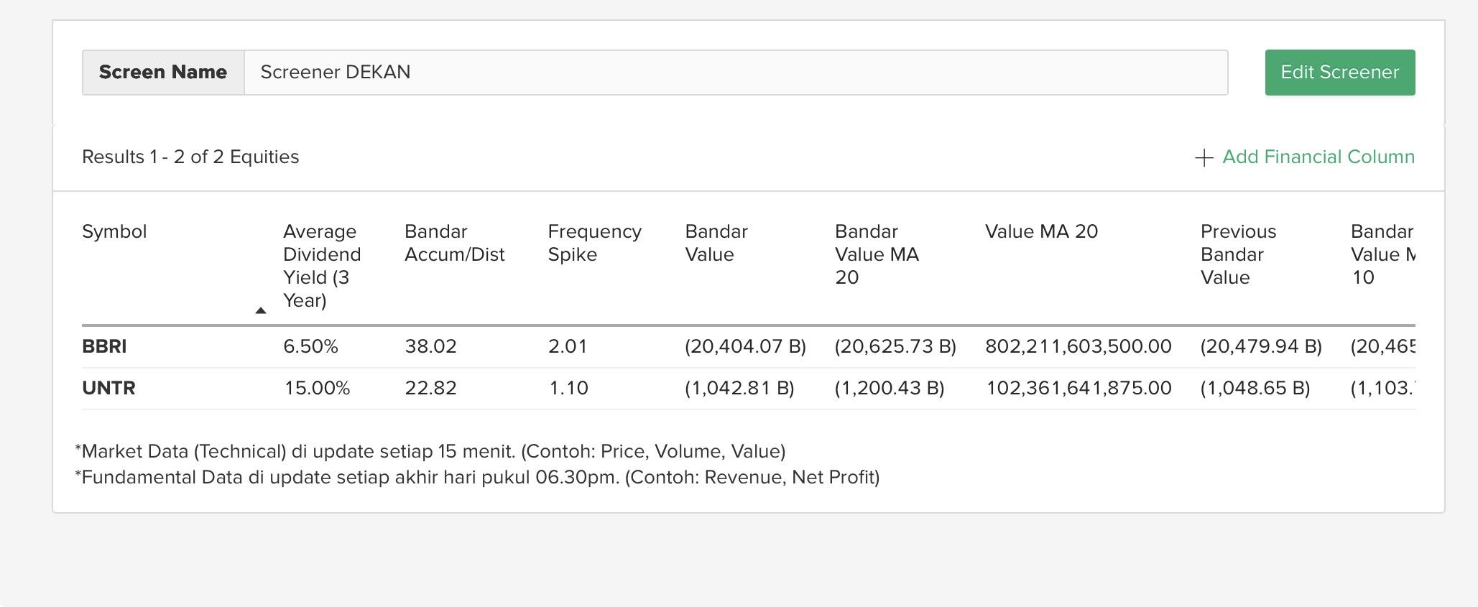Click the Bandar Value MA 20 header
Viewport: 1478px width, 607px height.
(x=877, y=254)
